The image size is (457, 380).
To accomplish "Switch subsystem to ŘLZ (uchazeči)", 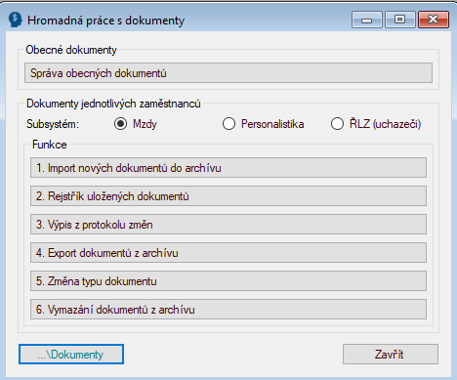I will (x=337, y=124).
